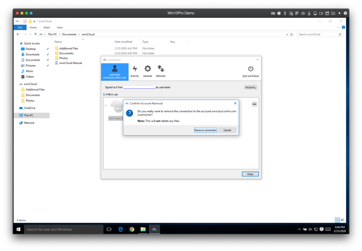Open the Activity tab in ownCloud
Image resolution: width=362 pixels, height=251 pixels.
[x=135, y=71]
